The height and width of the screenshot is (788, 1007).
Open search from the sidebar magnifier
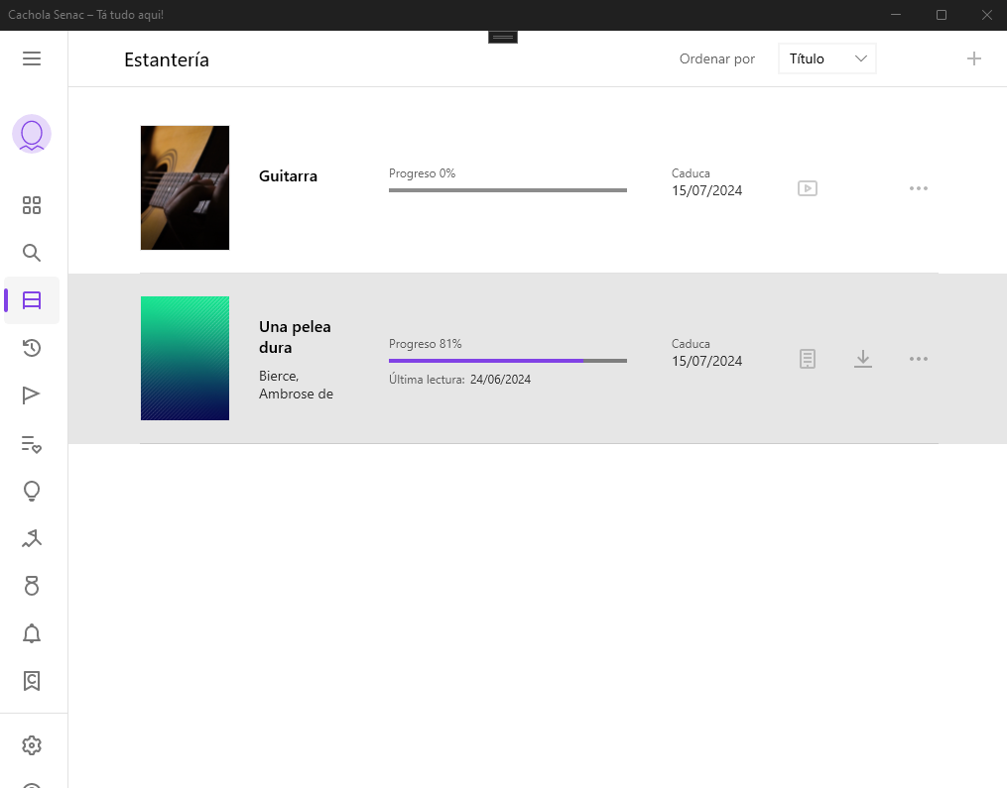(x=32, y=253)
